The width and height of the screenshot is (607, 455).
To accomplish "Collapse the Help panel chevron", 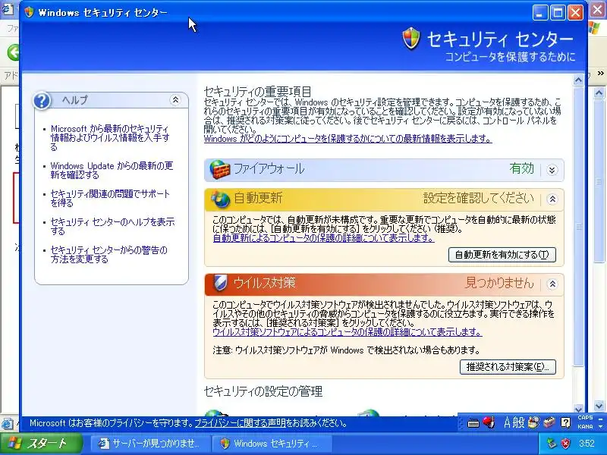I will pyautogui.click(x=175, y=100).
